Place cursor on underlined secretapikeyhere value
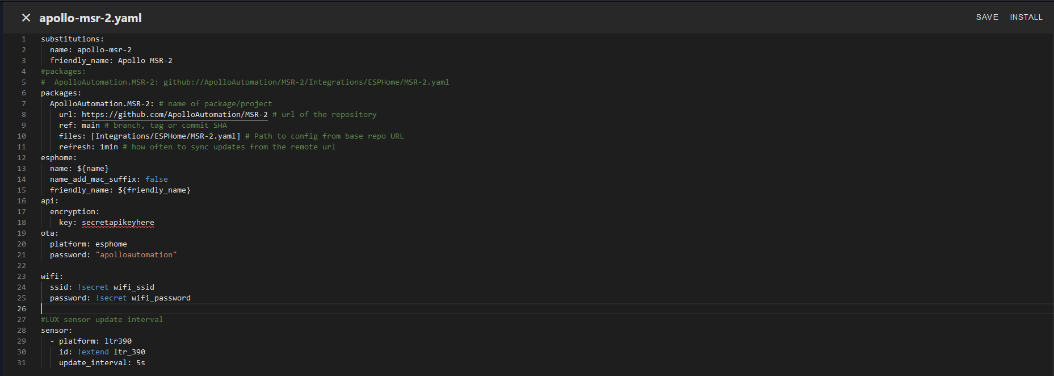This screenshot has width=1054, height=376. (x=117, y=223)
